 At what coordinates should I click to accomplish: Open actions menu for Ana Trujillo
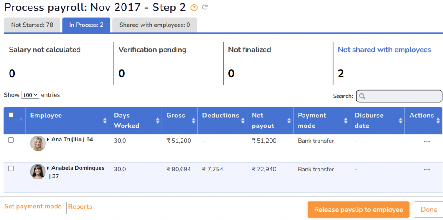[x=427, y=141]
